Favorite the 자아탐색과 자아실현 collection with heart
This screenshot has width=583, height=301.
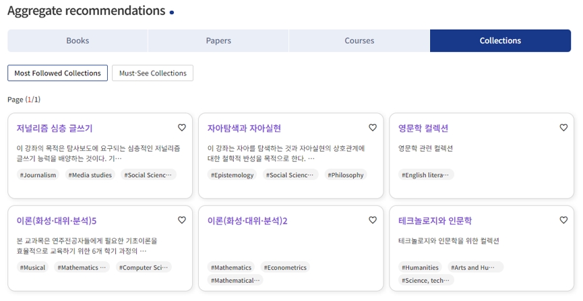373,127
